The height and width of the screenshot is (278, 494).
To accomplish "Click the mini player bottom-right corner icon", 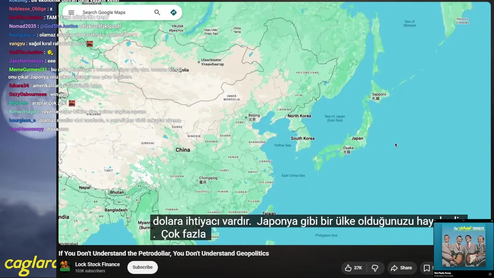I will [x=490, y=274].
